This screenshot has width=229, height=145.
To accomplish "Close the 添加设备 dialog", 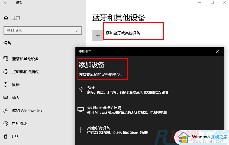I will tap(218, 51).
